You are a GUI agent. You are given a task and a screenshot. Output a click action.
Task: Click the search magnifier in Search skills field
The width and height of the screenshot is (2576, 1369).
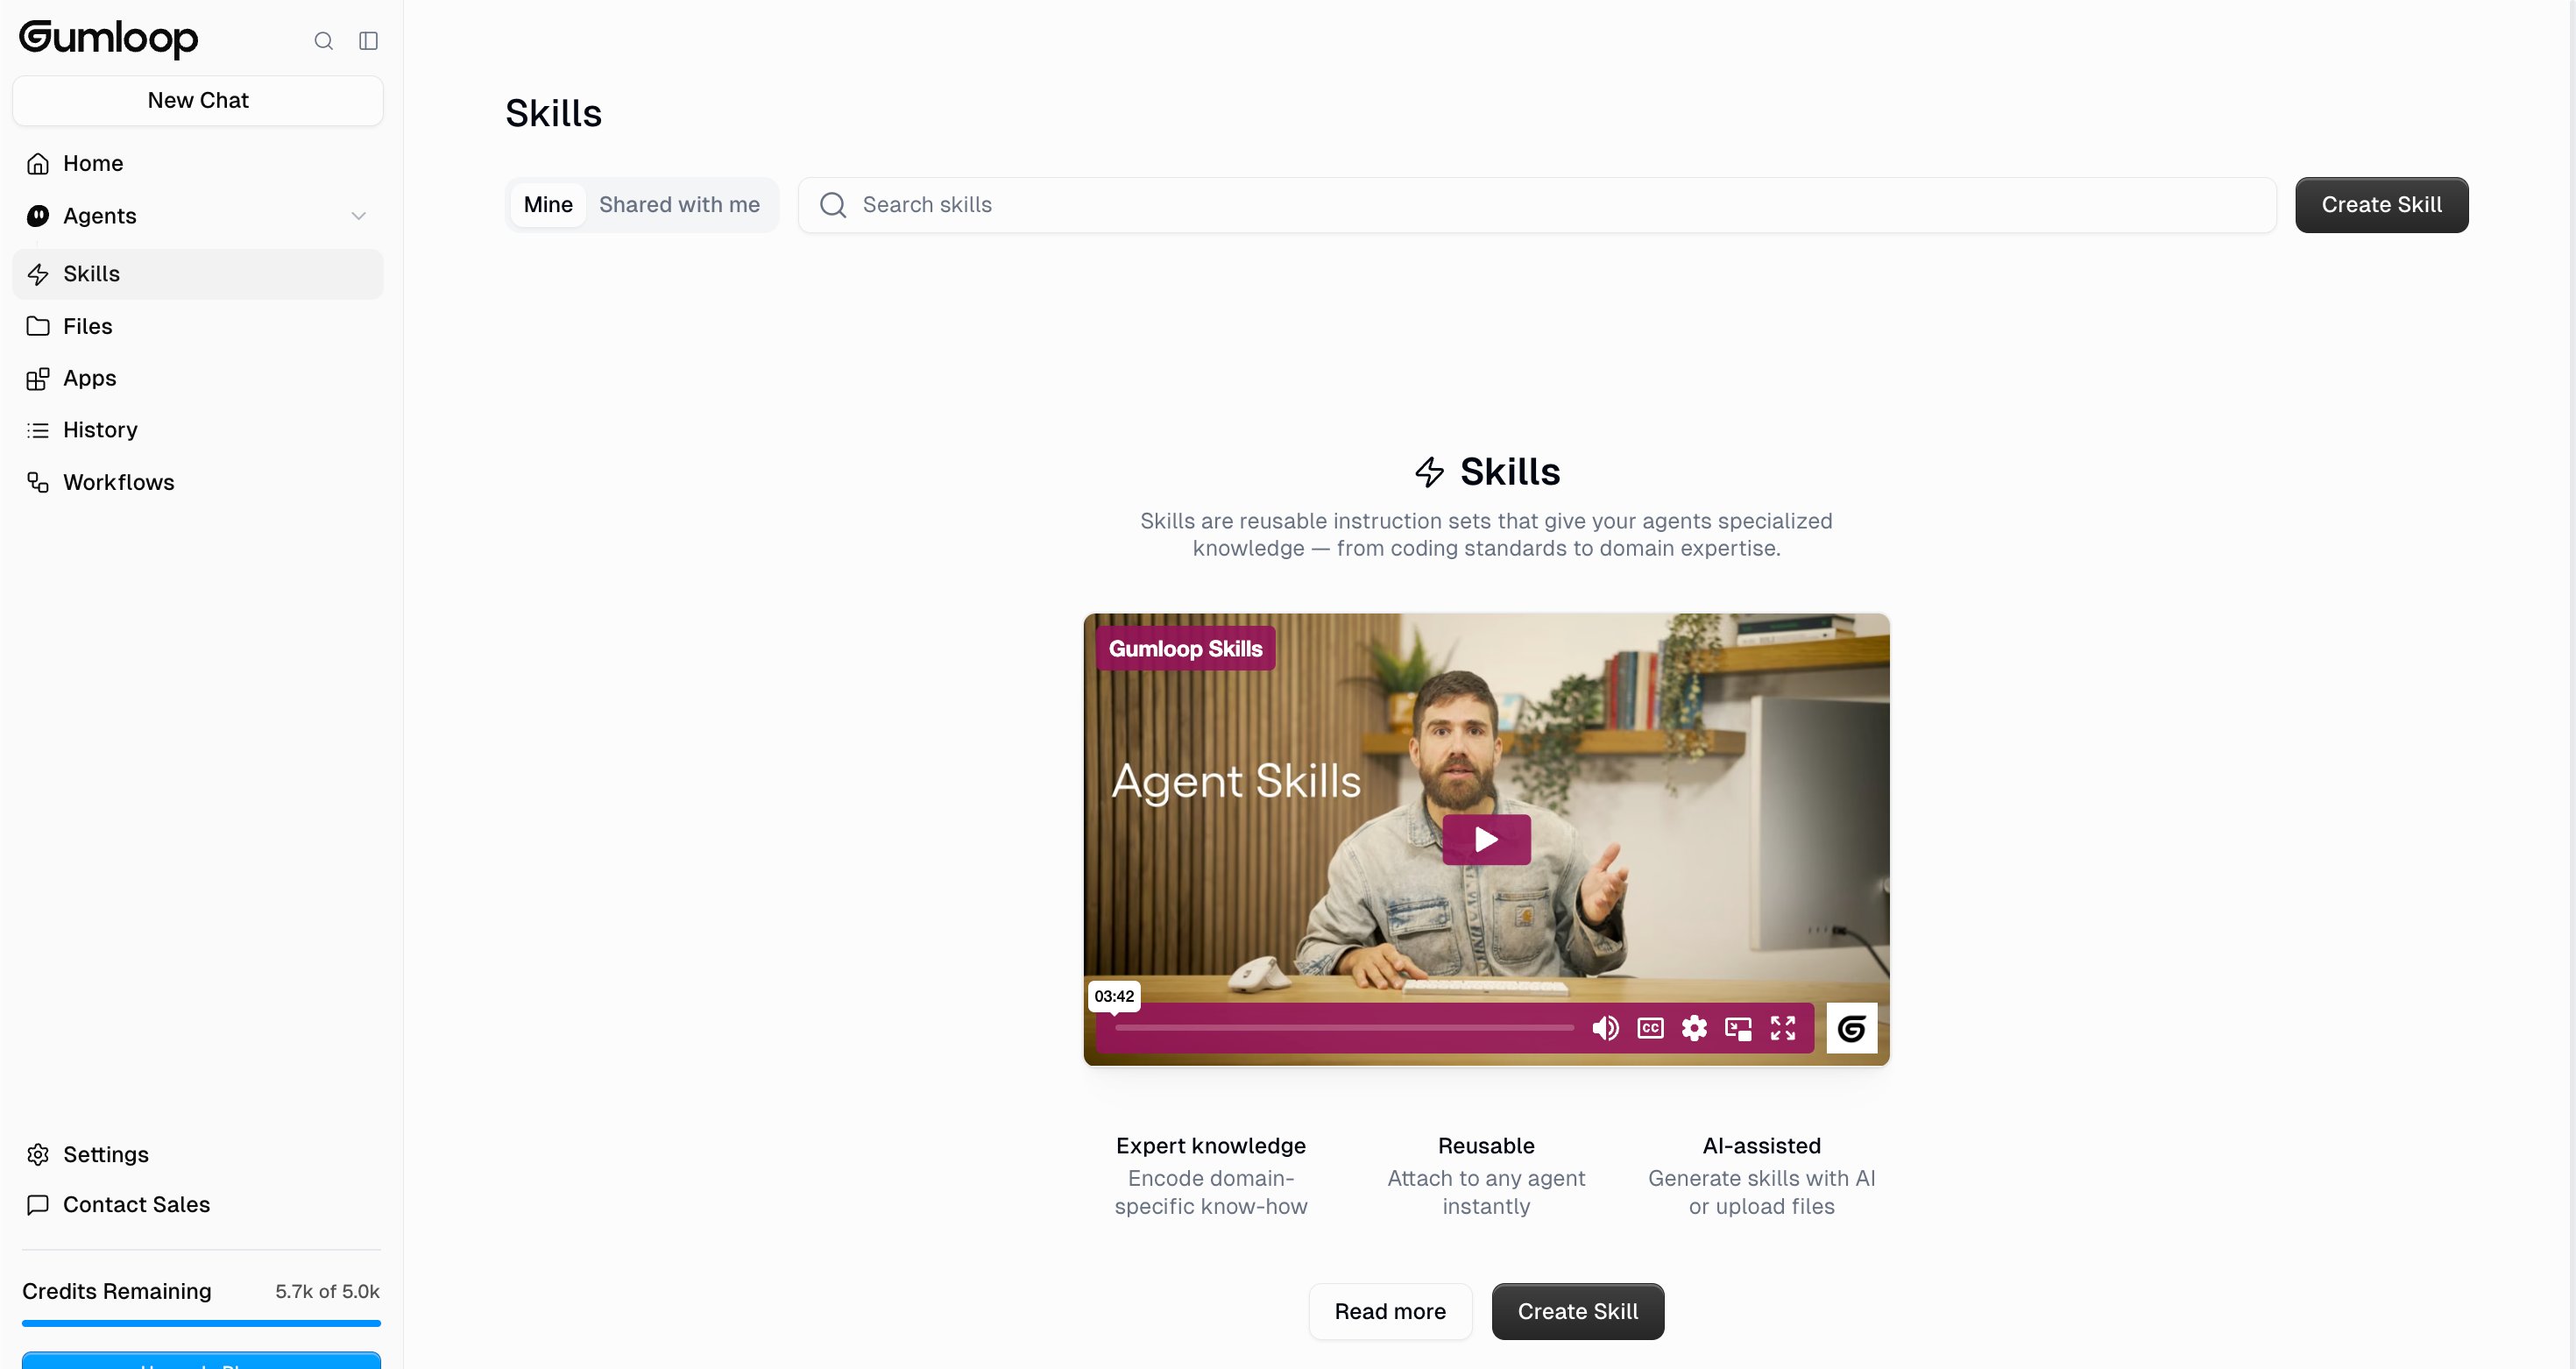click(x=833, y=205)
